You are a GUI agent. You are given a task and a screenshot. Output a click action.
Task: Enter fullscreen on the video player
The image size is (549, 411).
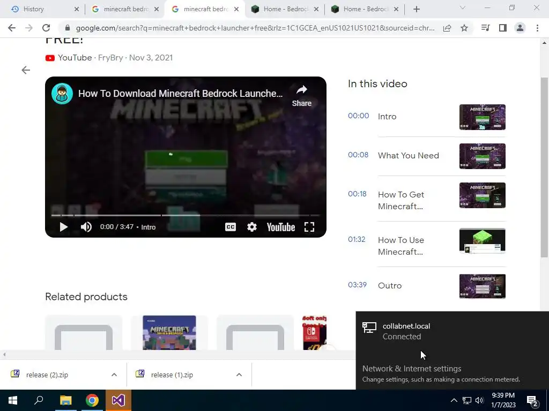[309, 227]
